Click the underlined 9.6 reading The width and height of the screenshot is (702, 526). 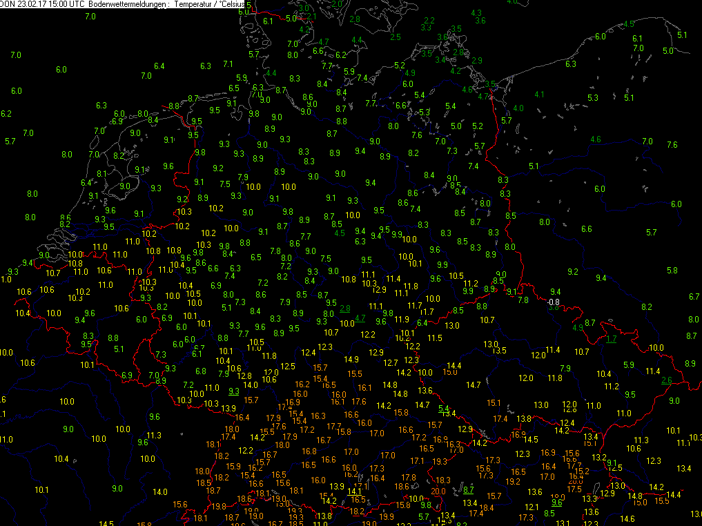(x=557, y=503)
